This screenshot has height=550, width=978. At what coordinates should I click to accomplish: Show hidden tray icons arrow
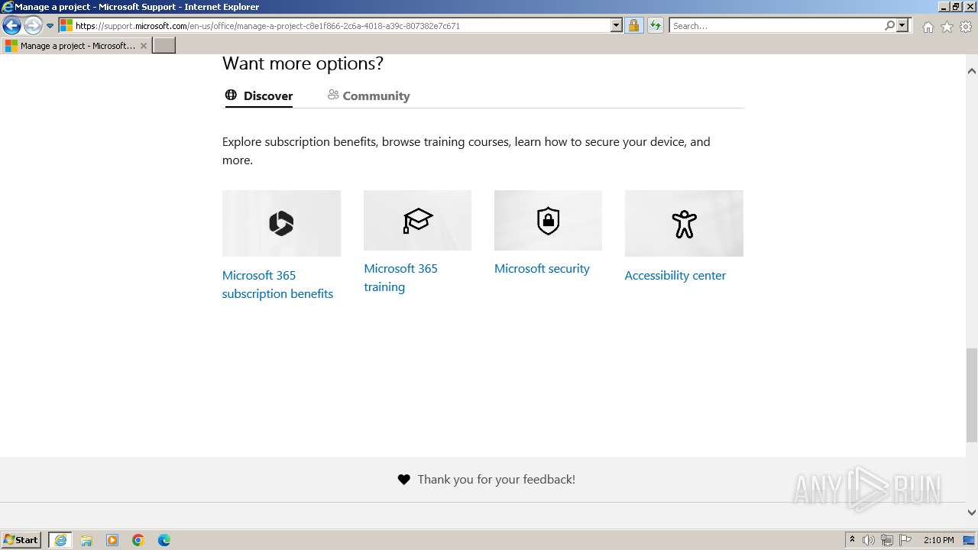coord(852,540)
